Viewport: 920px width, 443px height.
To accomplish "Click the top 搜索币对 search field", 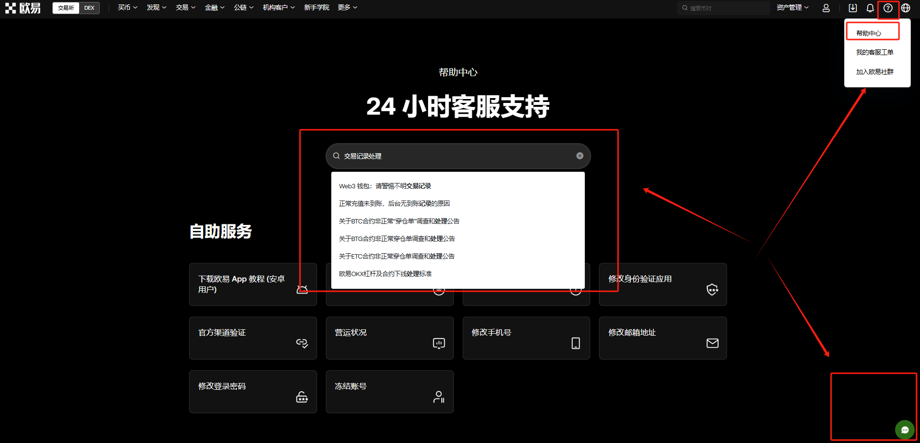I will click(724, 8).
